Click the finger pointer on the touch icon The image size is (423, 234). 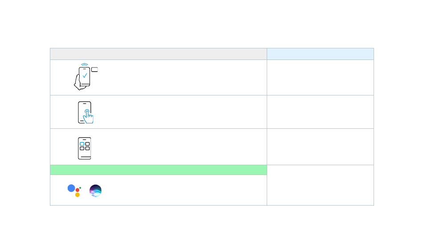tap(89, 117)
